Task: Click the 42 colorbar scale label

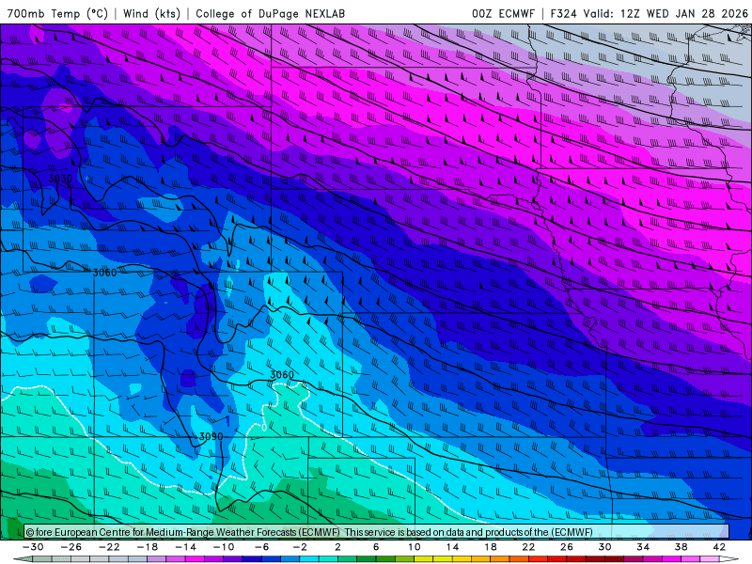Action: [x=719, y=547]
